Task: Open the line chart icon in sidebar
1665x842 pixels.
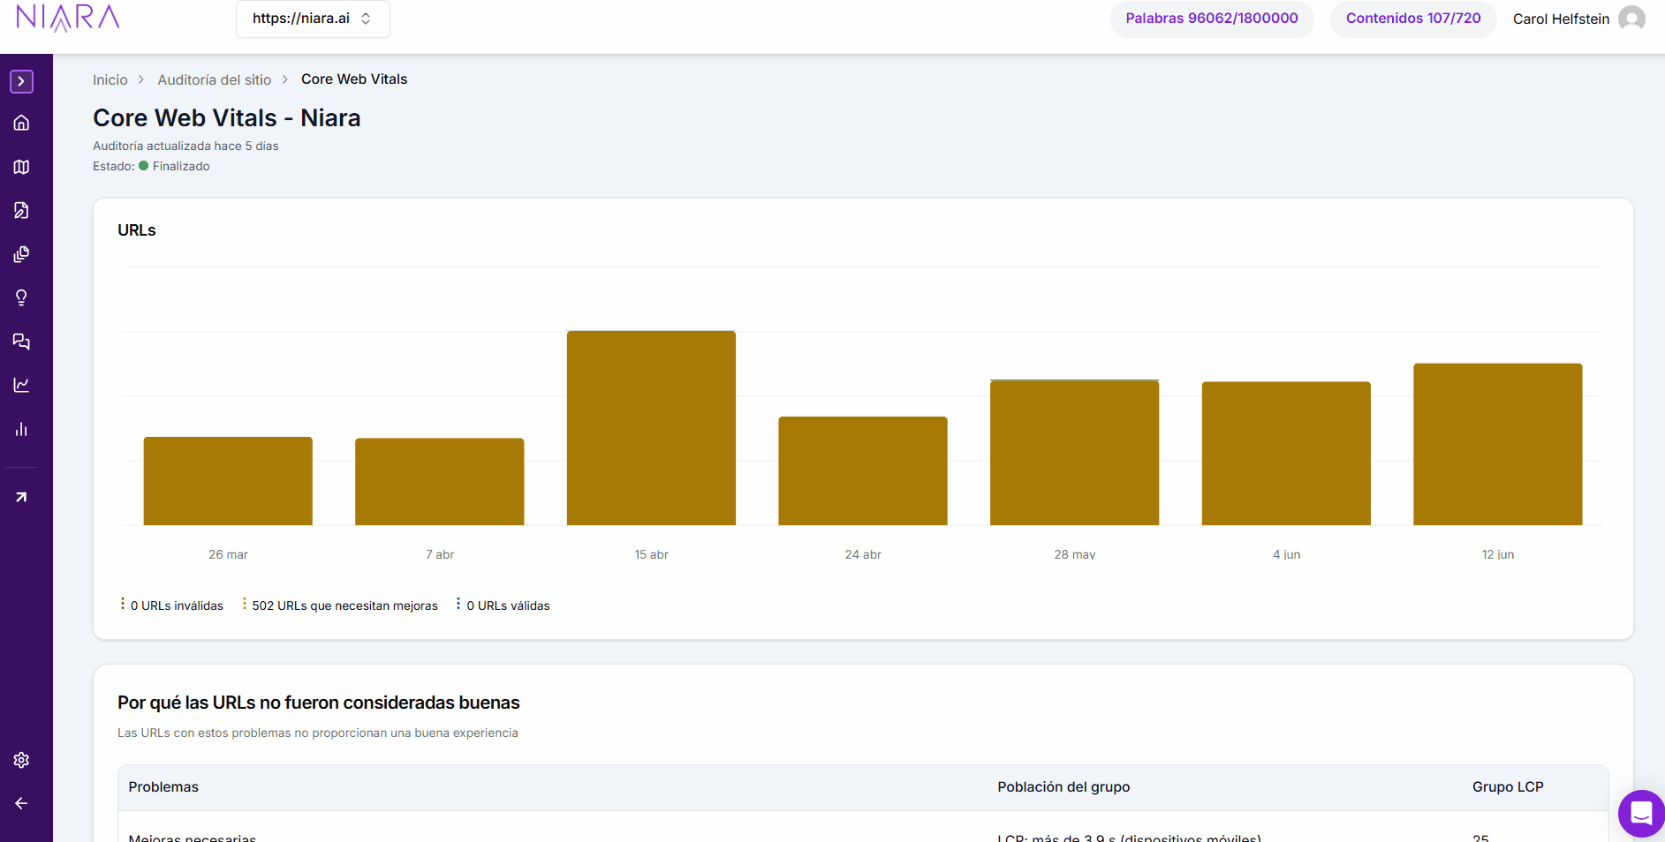Action: point(21,385)
